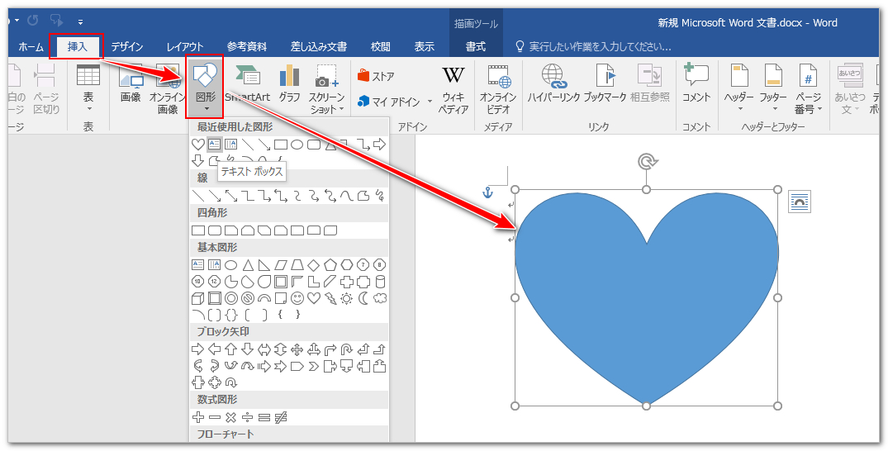
Task: Select the heart shape in 最近使用した図形
Action: (197, 145)
